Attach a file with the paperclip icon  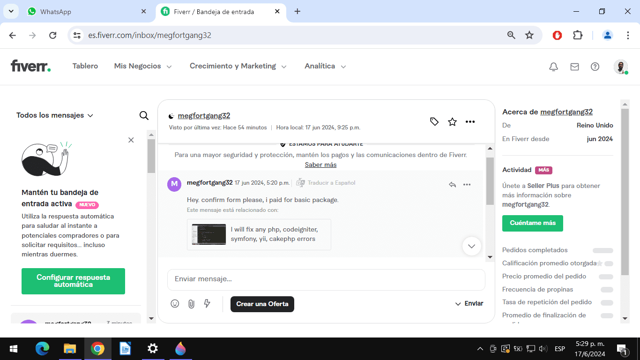191,304
